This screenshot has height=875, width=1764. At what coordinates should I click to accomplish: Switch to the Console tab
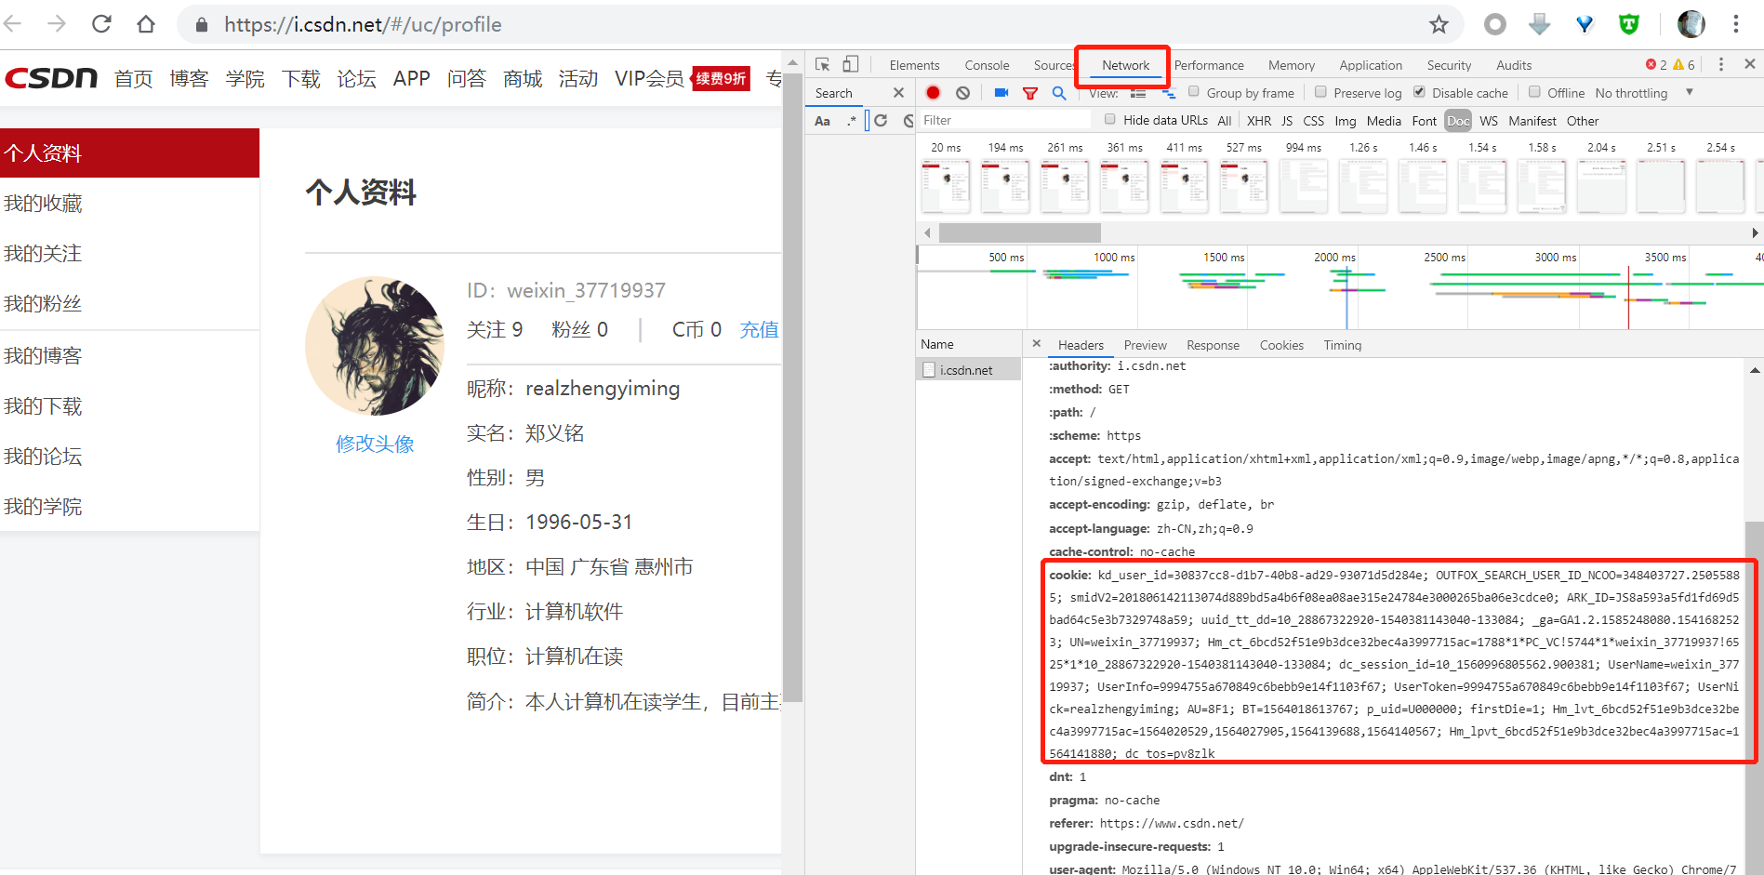(x=987, y=64)
